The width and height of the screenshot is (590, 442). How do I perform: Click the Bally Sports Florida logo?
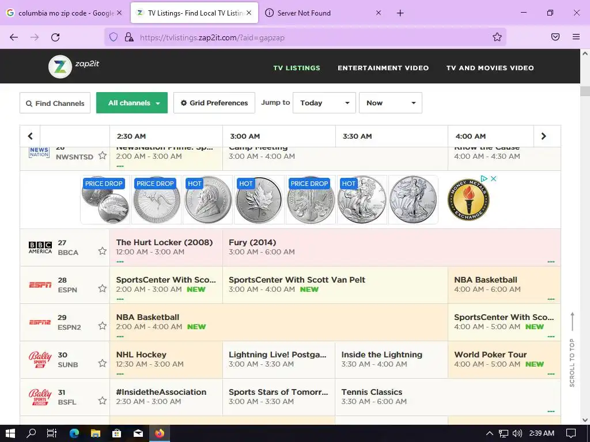coord(40,397)
